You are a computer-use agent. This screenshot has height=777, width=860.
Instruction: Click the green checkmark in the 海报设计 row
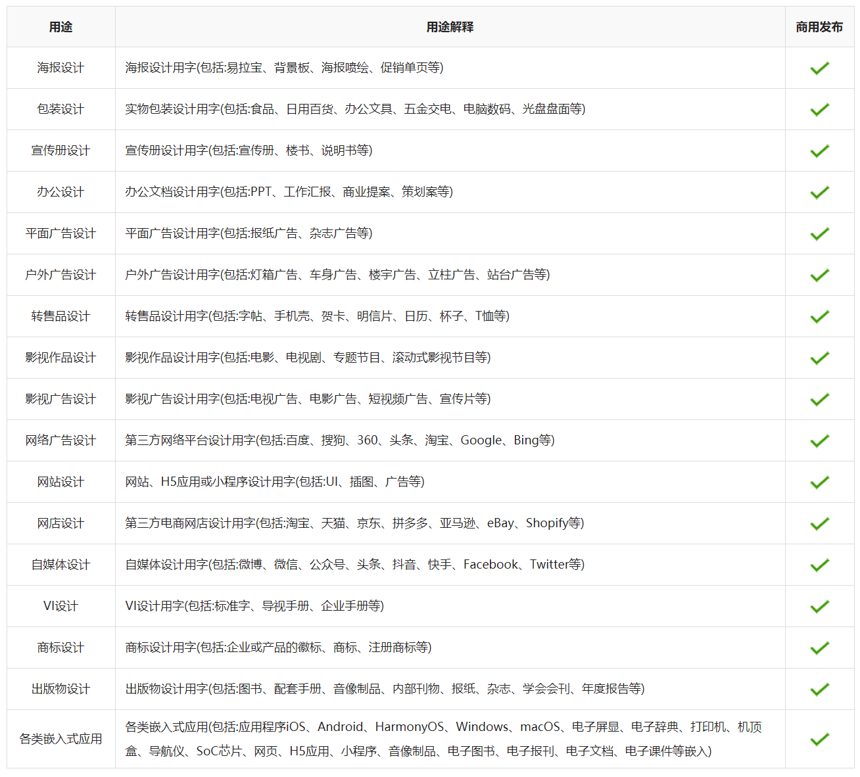tap(819, 68)
